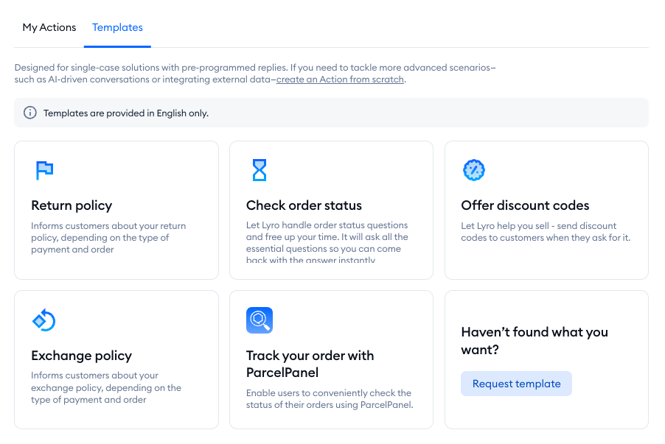Choose the Check order status template title
The height and width of the screenshot is (444, 665).
[x=304, y=205]
